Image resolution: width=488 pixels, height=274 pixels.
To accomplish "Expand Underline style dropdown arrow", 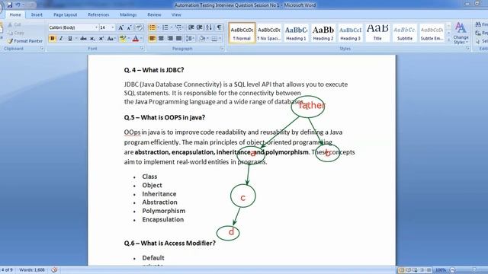I will point(75,39).
